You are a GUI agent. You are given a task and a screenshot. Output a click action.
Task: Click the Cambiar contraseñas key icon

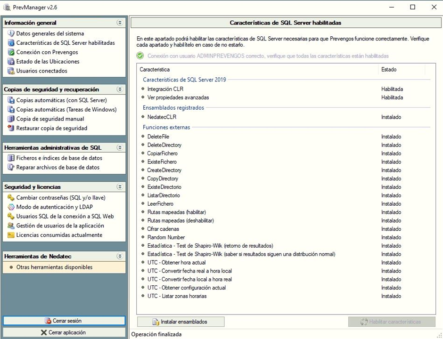11,198
